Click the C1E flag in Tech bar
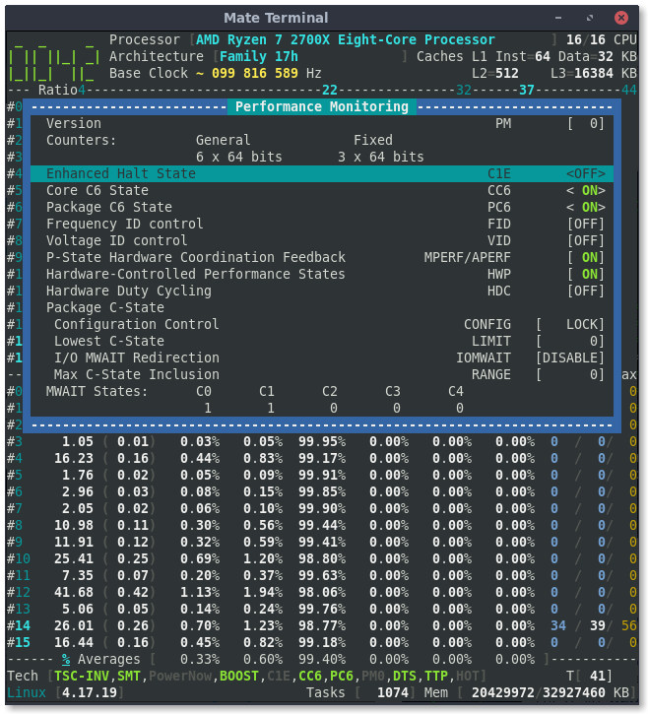This screenshot has height=714, width=648. 278,676
